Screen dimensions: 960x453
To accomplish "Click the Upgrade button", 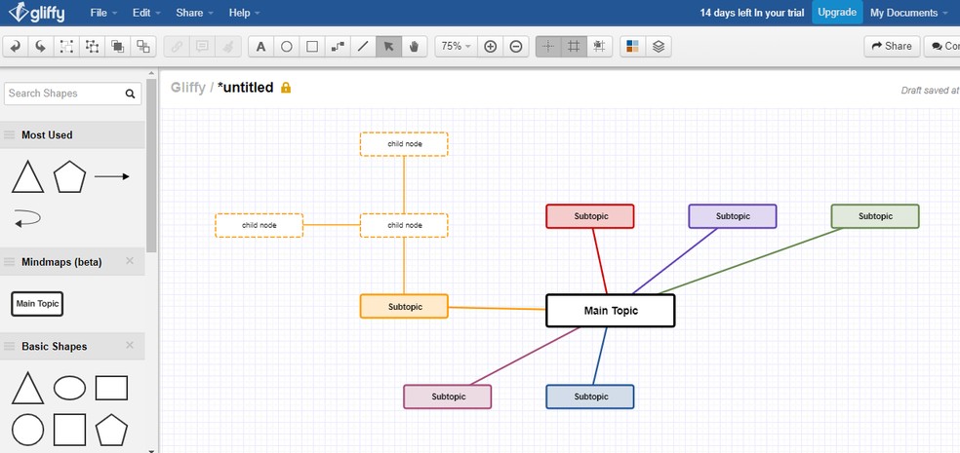I will tap(837, 13).
